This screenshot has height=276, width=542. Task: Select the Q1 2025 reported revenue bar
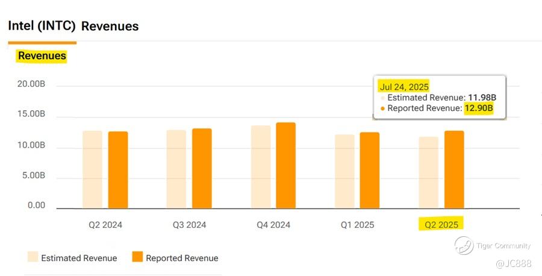pyautogui.click(x=370, y=170)
